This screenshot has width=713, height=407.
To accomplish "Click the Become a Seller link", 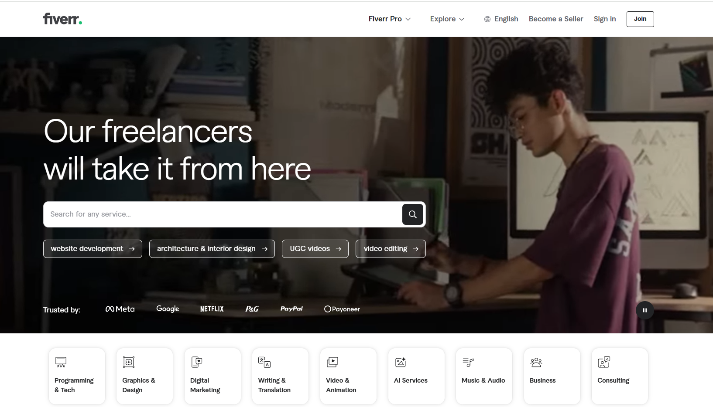I will click(x=555, y=19).
